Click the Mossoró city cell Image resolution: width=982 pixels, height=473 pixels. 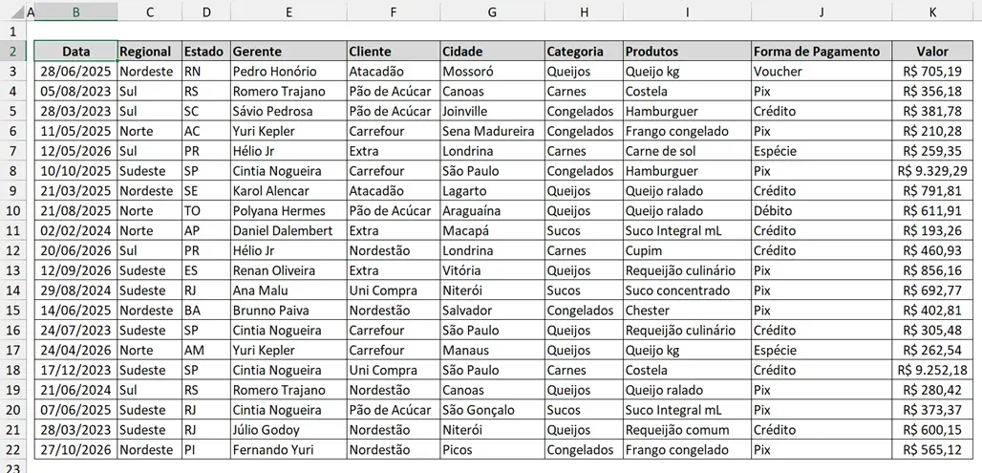[492, 72]
